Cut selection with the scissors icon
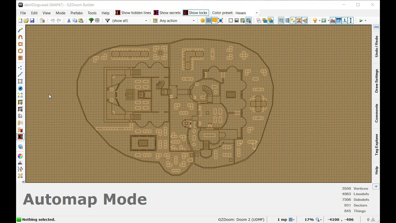 [x=69, y=20]
